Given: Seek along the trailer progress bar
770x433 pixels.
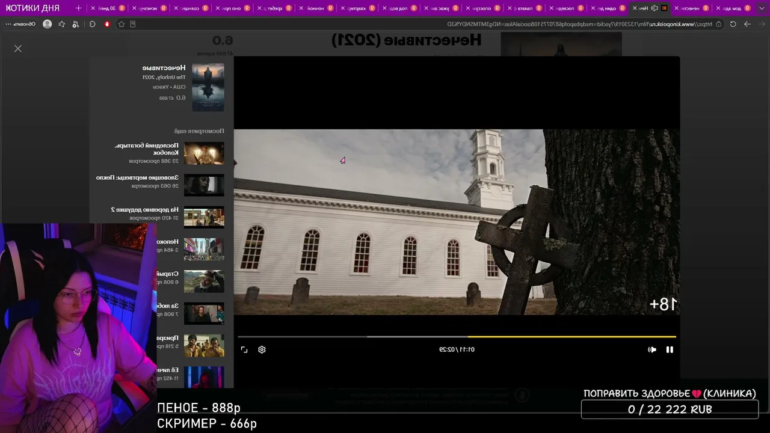Looking at the screenshot, I should point(457,337).
